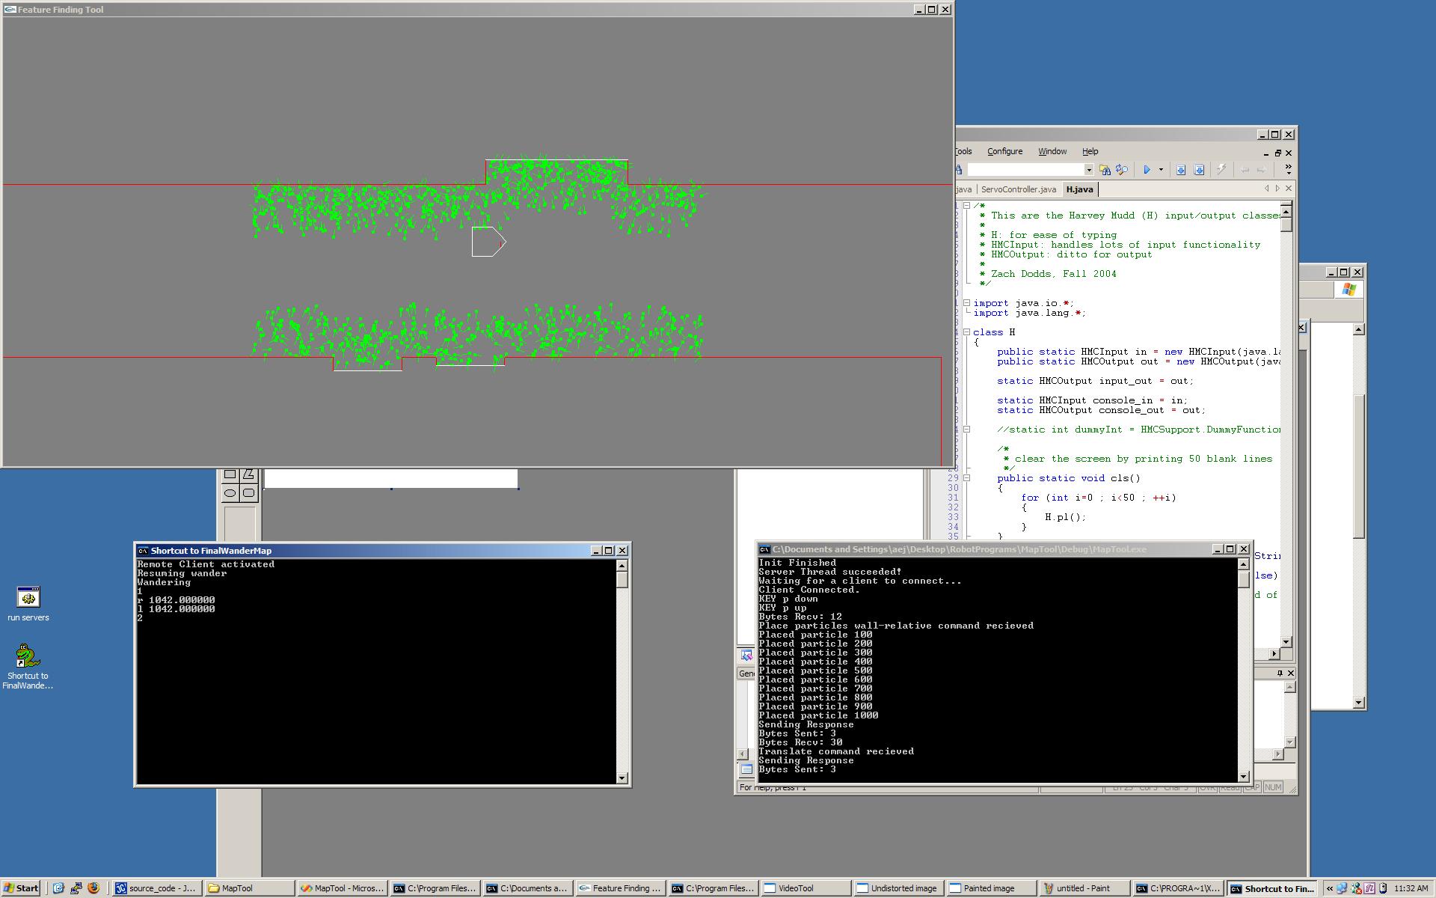The height and width of the screenshot is (898, 1436).
Task: Collapse the class H code fold
Action: click(966, 332)
